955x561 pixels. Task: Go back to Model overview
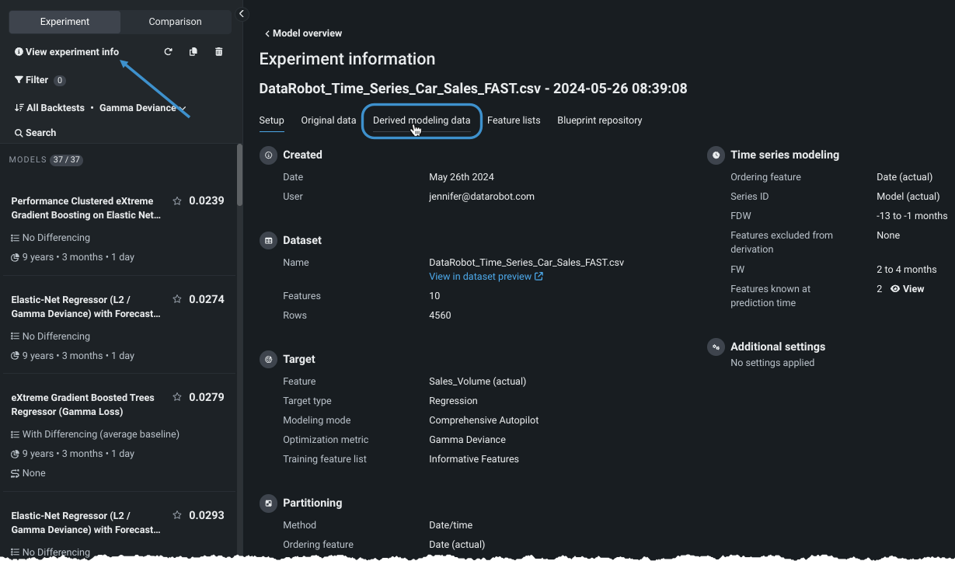pos(303,33)
